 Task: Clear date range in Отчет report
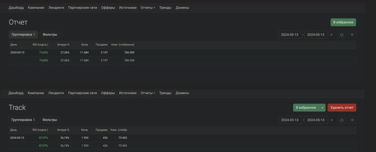tap(332, 35)
